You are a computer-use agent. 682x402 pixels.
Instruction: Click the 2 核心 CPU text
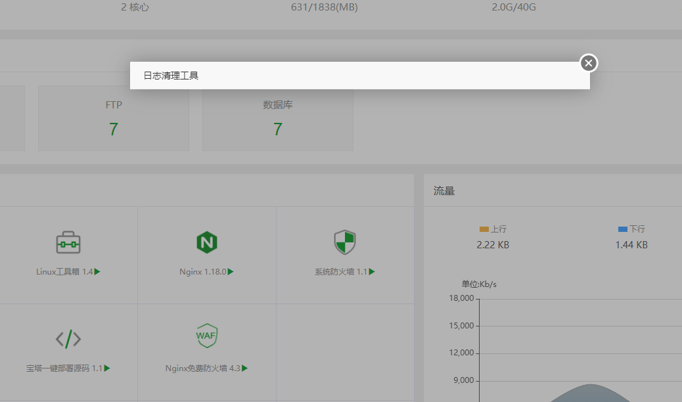[x=135, y=7]
